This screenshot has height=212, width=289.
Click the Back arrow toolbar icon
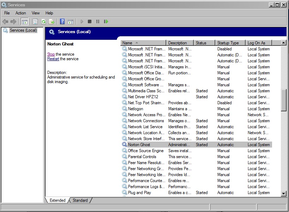[5, 22]
